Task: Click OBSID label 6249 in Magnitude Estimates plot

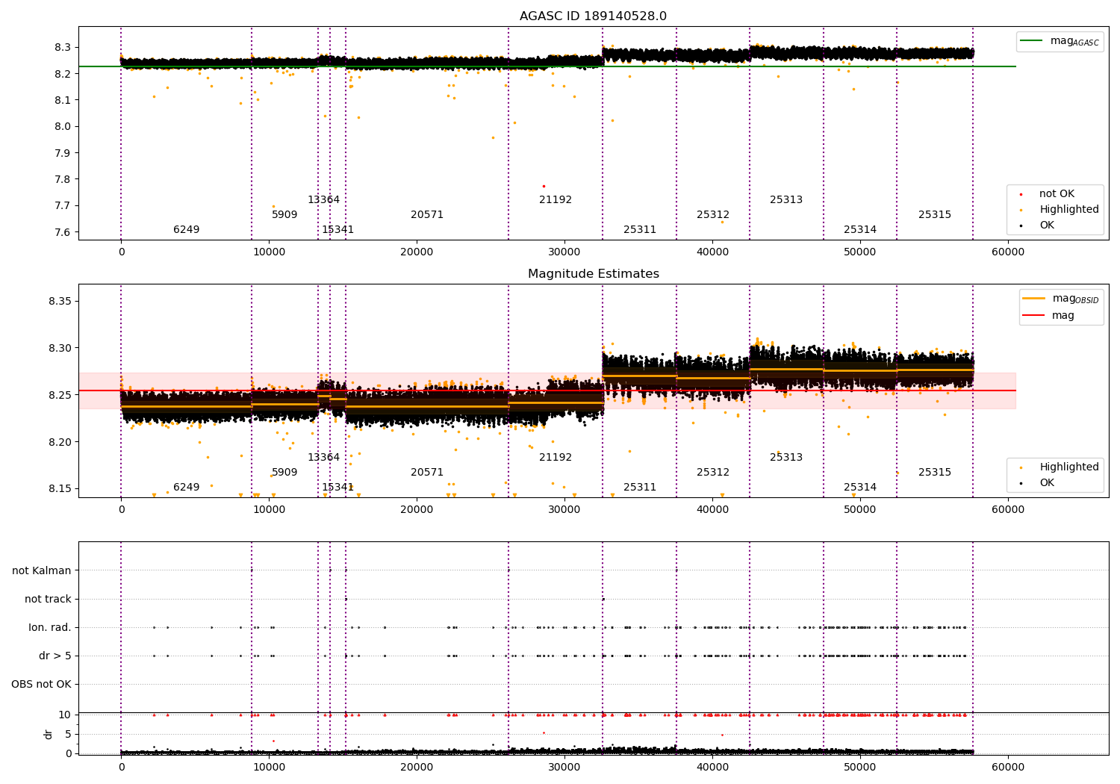Action: (x=187, y=488)
